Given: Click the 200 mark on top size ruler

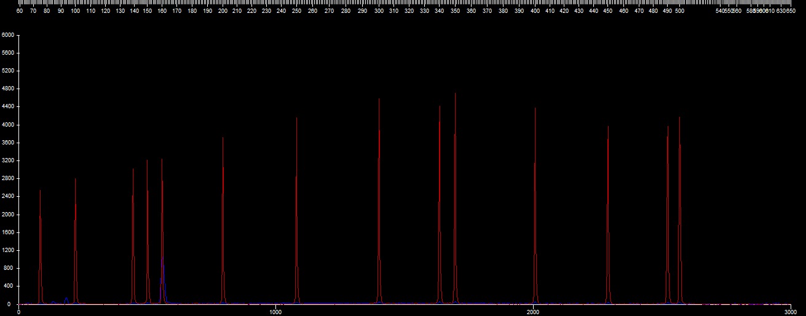Looking at the screenshot, I should tap(223, 11).
